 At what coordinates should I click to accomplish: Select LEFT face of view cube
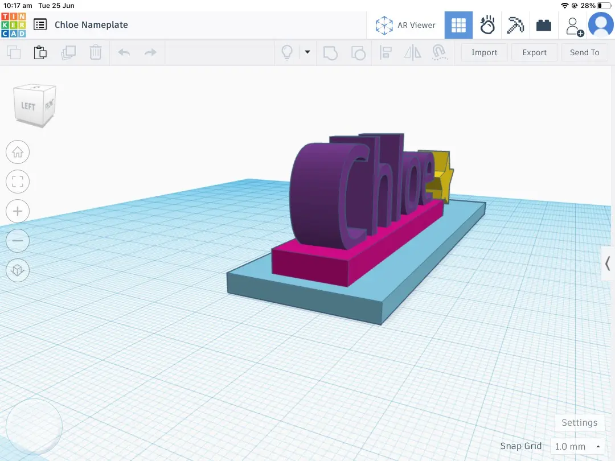(28, 106)
